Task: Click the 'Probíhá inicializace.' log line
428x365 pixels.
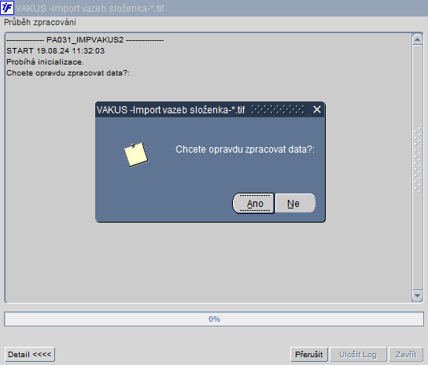Action: [x=45, y=62]
